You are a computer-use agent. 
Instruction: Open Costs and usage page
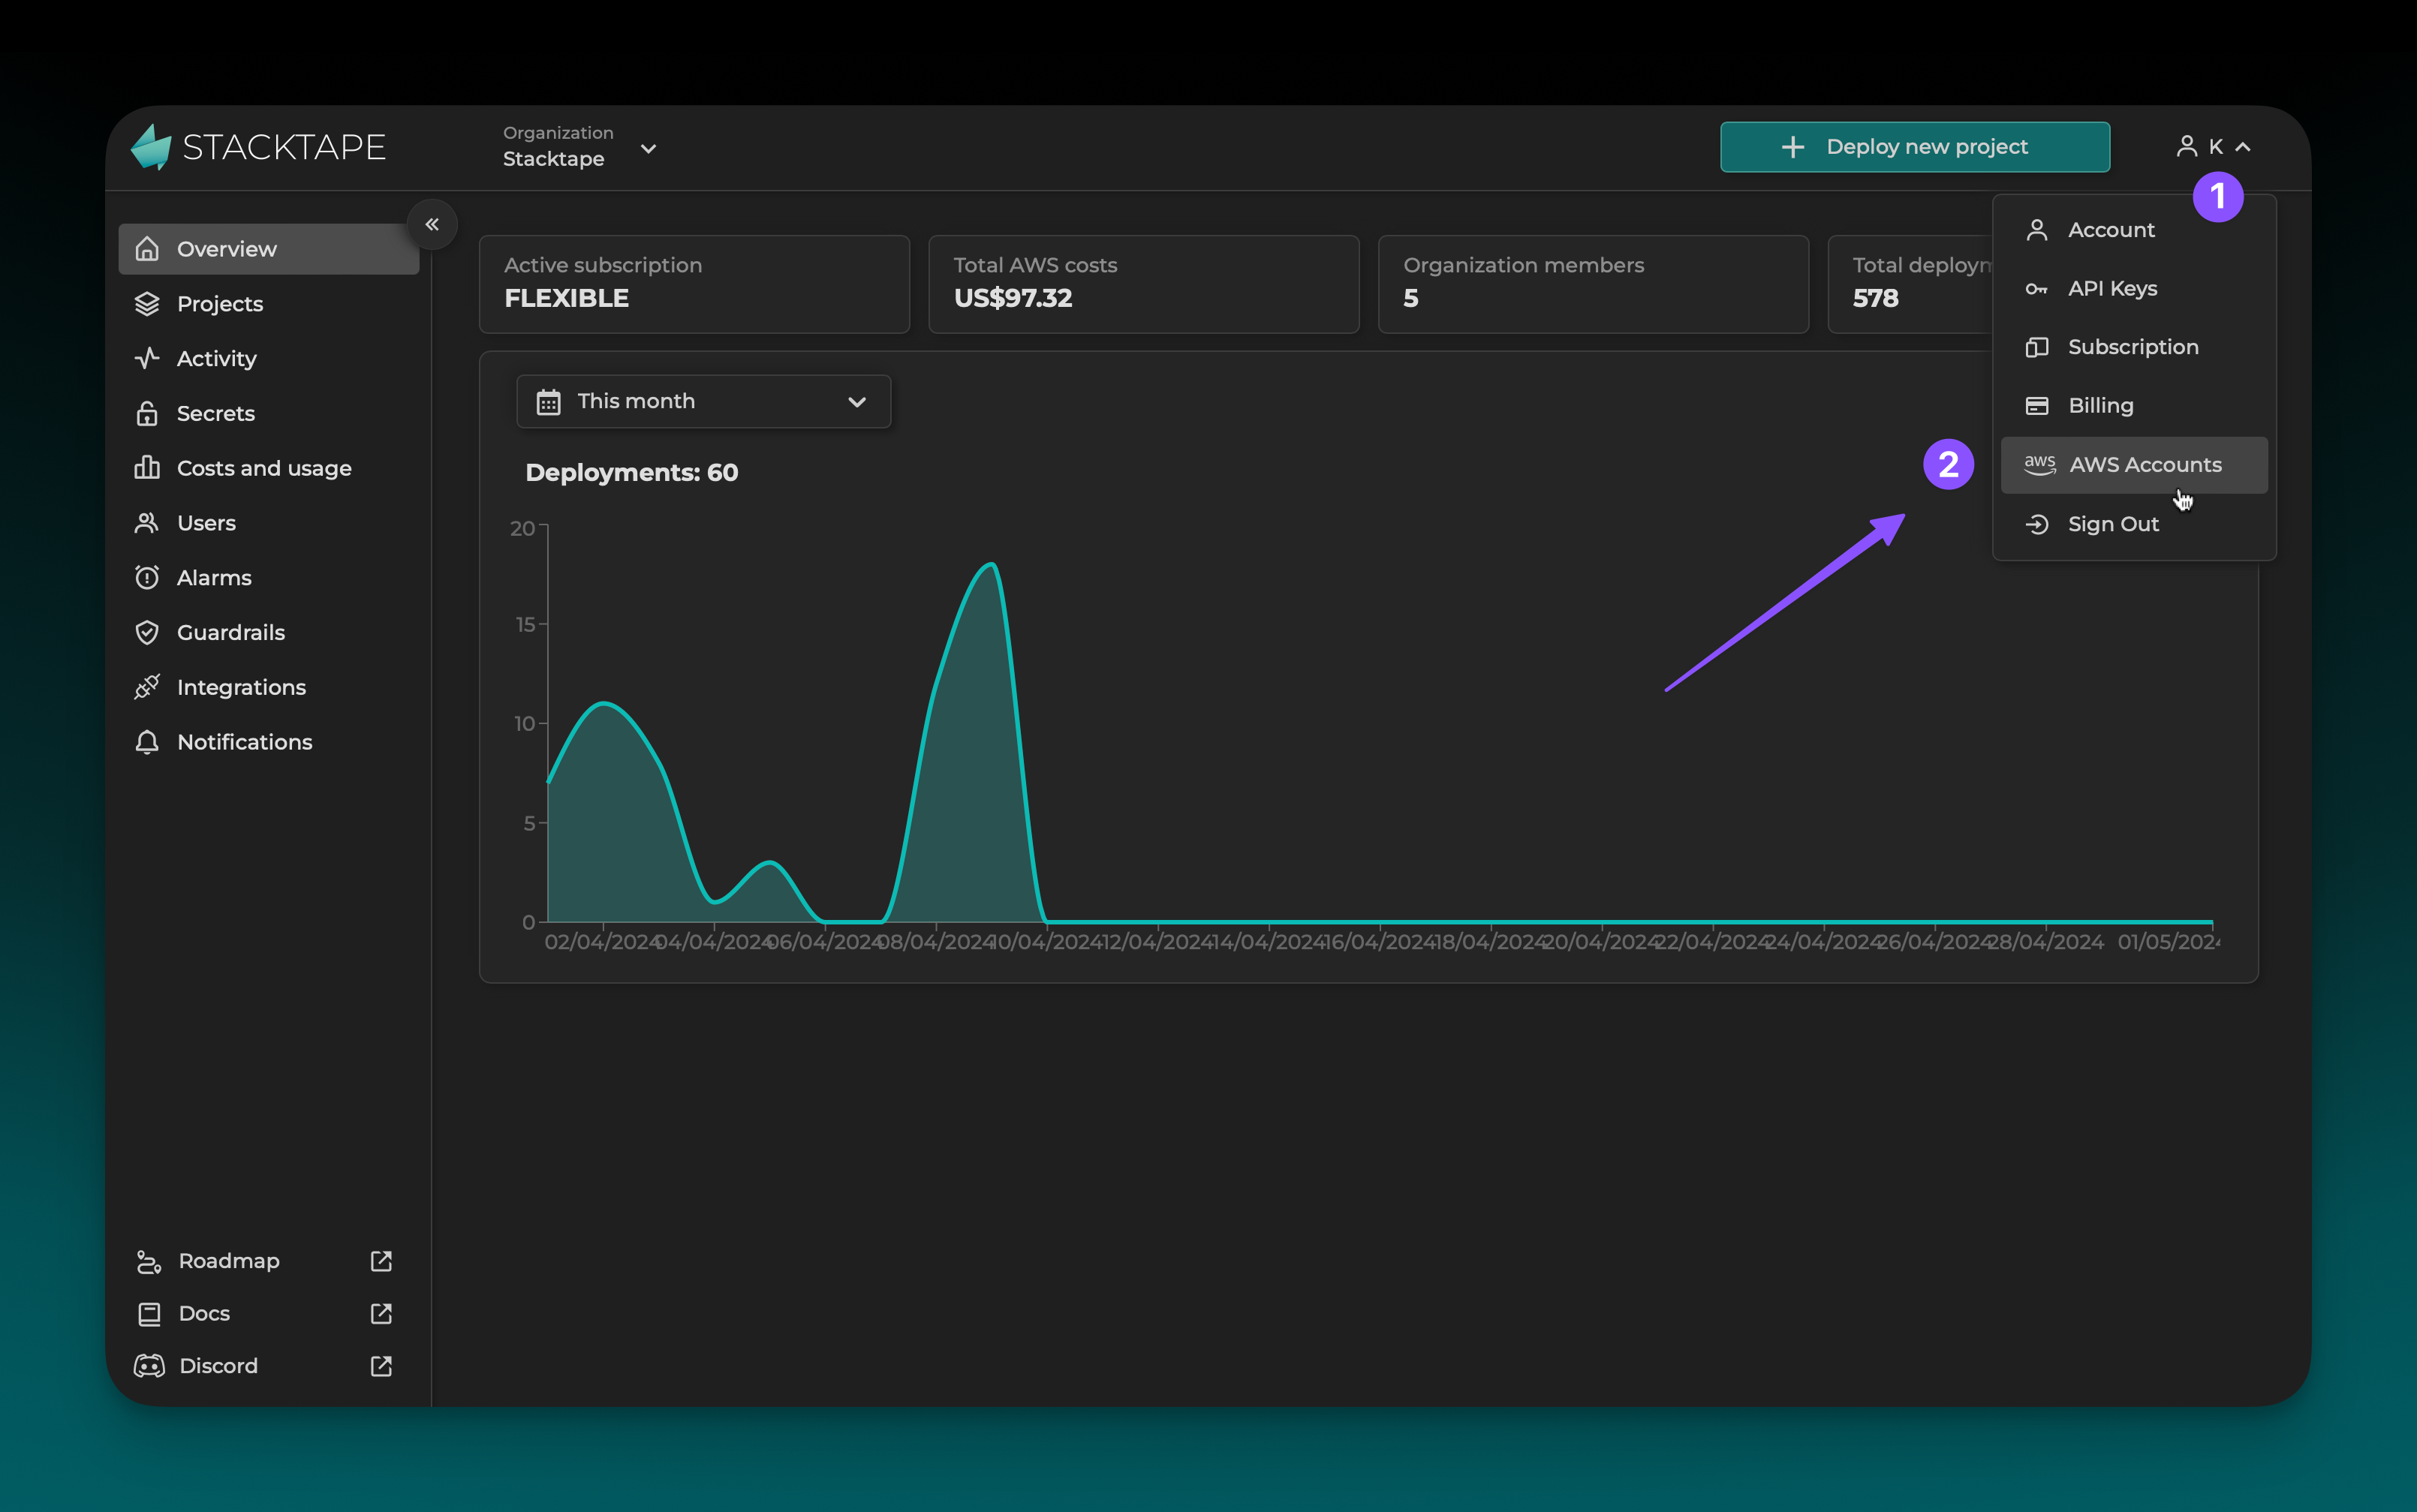(268, 468)
